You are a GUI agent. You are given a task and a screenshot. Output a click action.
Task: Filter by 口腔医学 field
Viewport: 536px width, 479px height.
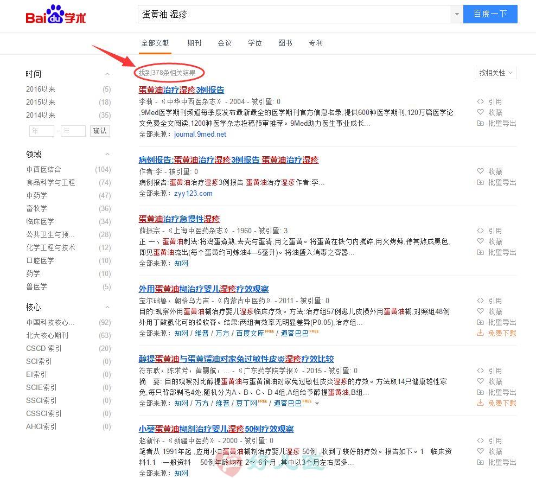[x=40, y=260]
